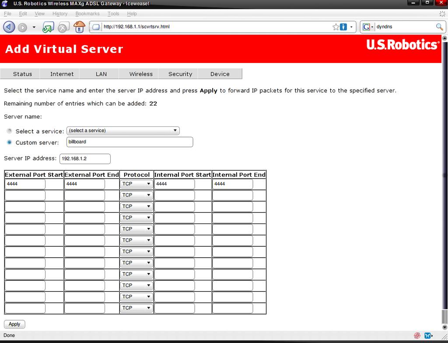The height and width of the screenshot is (343, 448).
Task: Click the Server IP address field
Action: point(85,159)
